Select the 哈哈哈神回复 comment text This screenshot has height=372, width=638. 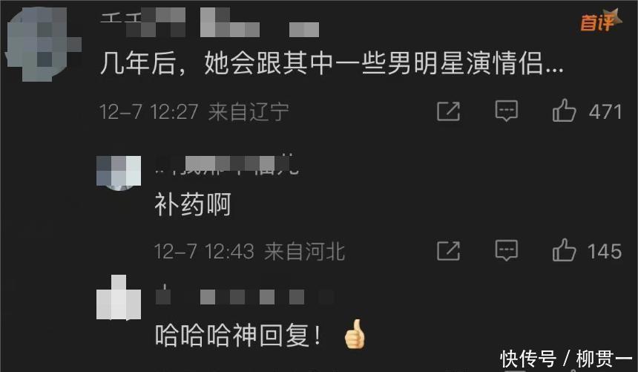pyautogui.click(x=237, y=335)
